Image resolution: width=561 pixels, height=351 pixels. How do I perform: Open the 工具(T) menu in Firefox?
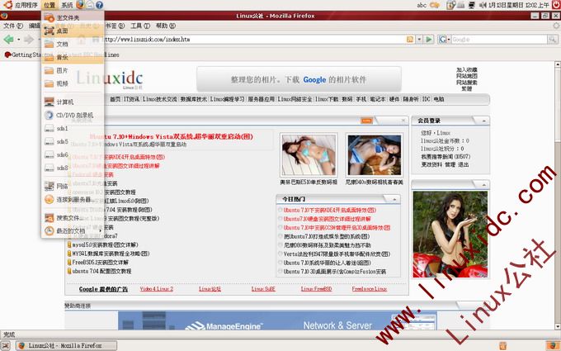(x=140, y=26)
